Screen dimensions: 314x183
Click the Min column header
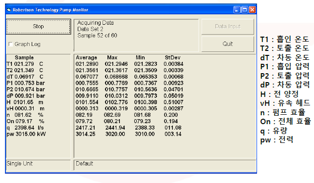(140, 57)
